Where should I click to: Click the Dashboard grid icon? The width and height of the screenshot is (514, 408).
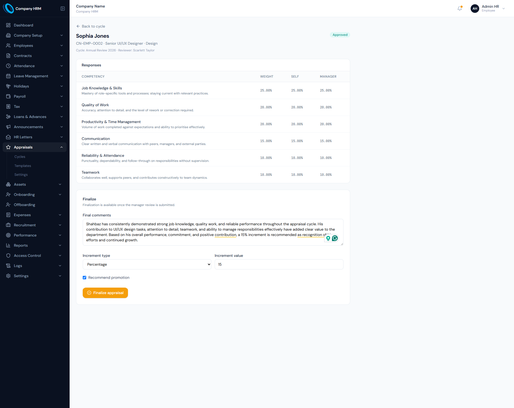point(8,25)
